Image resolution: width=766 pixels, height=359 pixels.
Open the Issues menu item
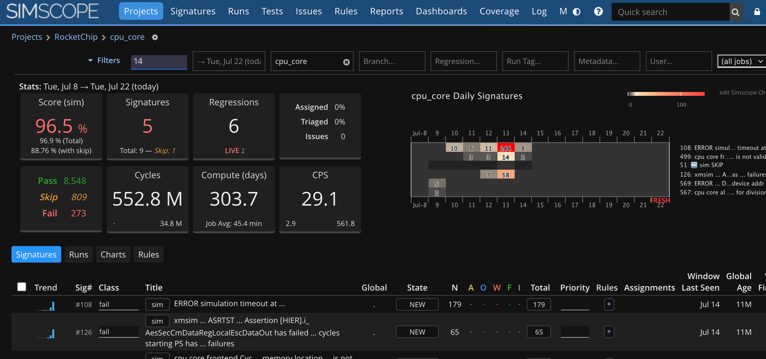tap(309, 11)
